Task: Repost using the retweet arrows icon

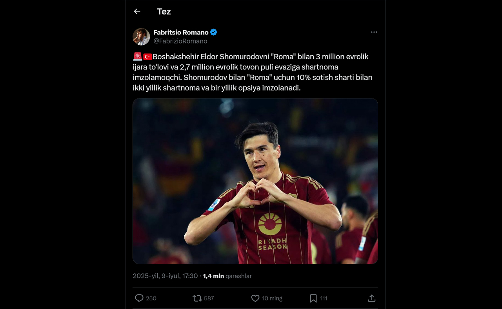Action: point(197,298)
